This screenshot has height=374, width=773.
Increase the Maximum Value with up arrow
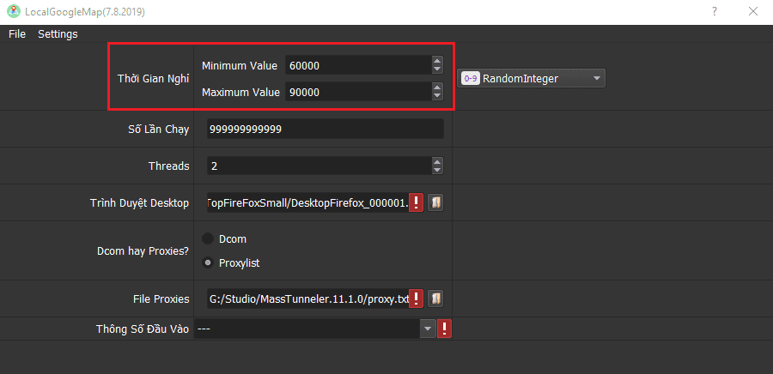coord(437,87)
